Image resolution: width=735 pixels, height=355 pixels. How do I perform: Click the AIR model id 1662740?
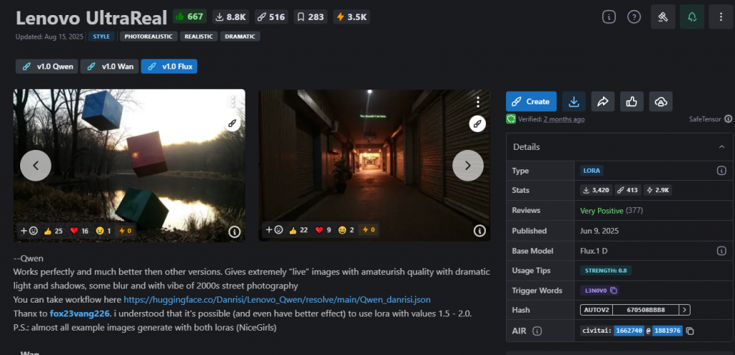click(x=629, y=331)
